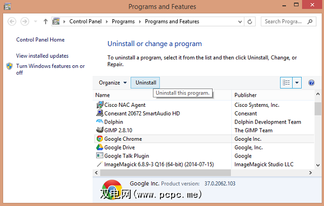Open View installed updates link
The height and width of the screenshot is (206, 324).
tap(42, 56)
